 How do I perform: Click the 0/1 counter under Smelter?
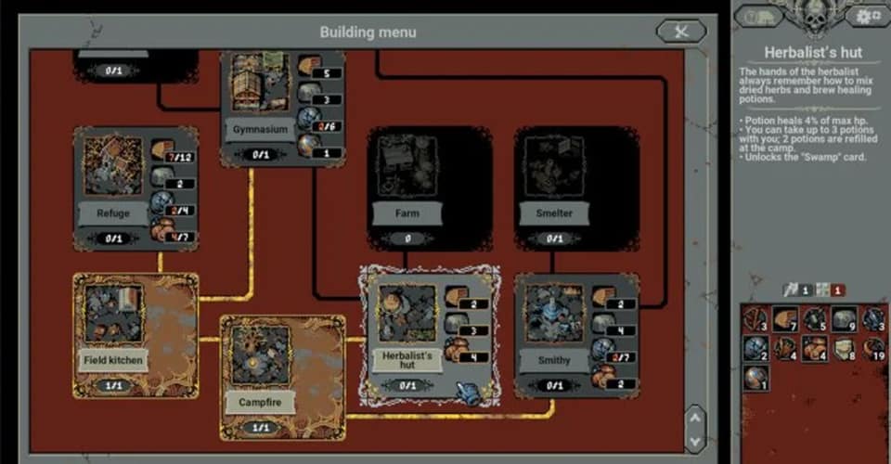click(x=554, y=238)
